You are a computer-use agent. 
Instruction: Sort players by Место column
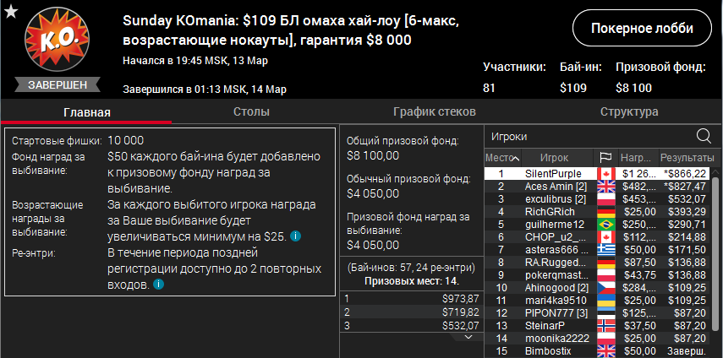[500, 158]
